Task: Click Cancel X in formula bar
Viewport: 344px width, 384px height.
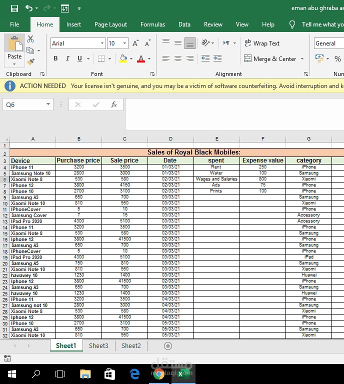Action: 78,104
